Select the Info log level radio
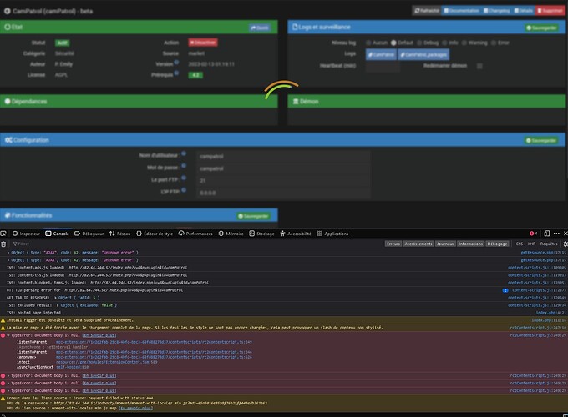This screenshot has width=568, height=417. 444,43
